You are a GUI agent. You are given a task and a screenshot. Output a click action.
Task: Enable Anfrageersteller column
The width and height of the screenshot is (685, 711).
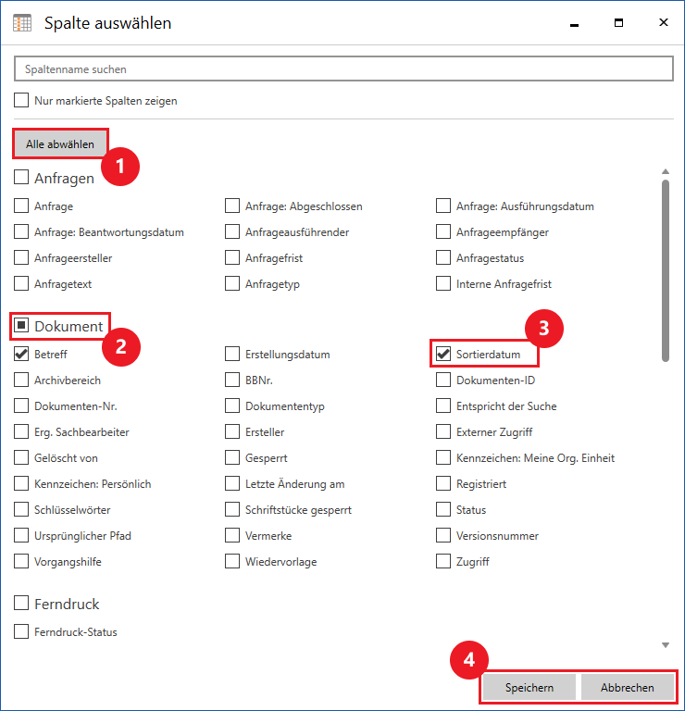click(x=21, y=257)
